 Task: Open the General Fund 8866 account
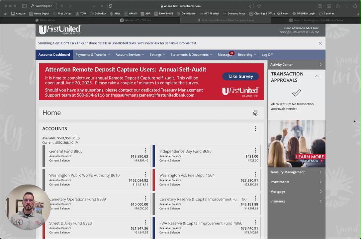tap(66, 151)
